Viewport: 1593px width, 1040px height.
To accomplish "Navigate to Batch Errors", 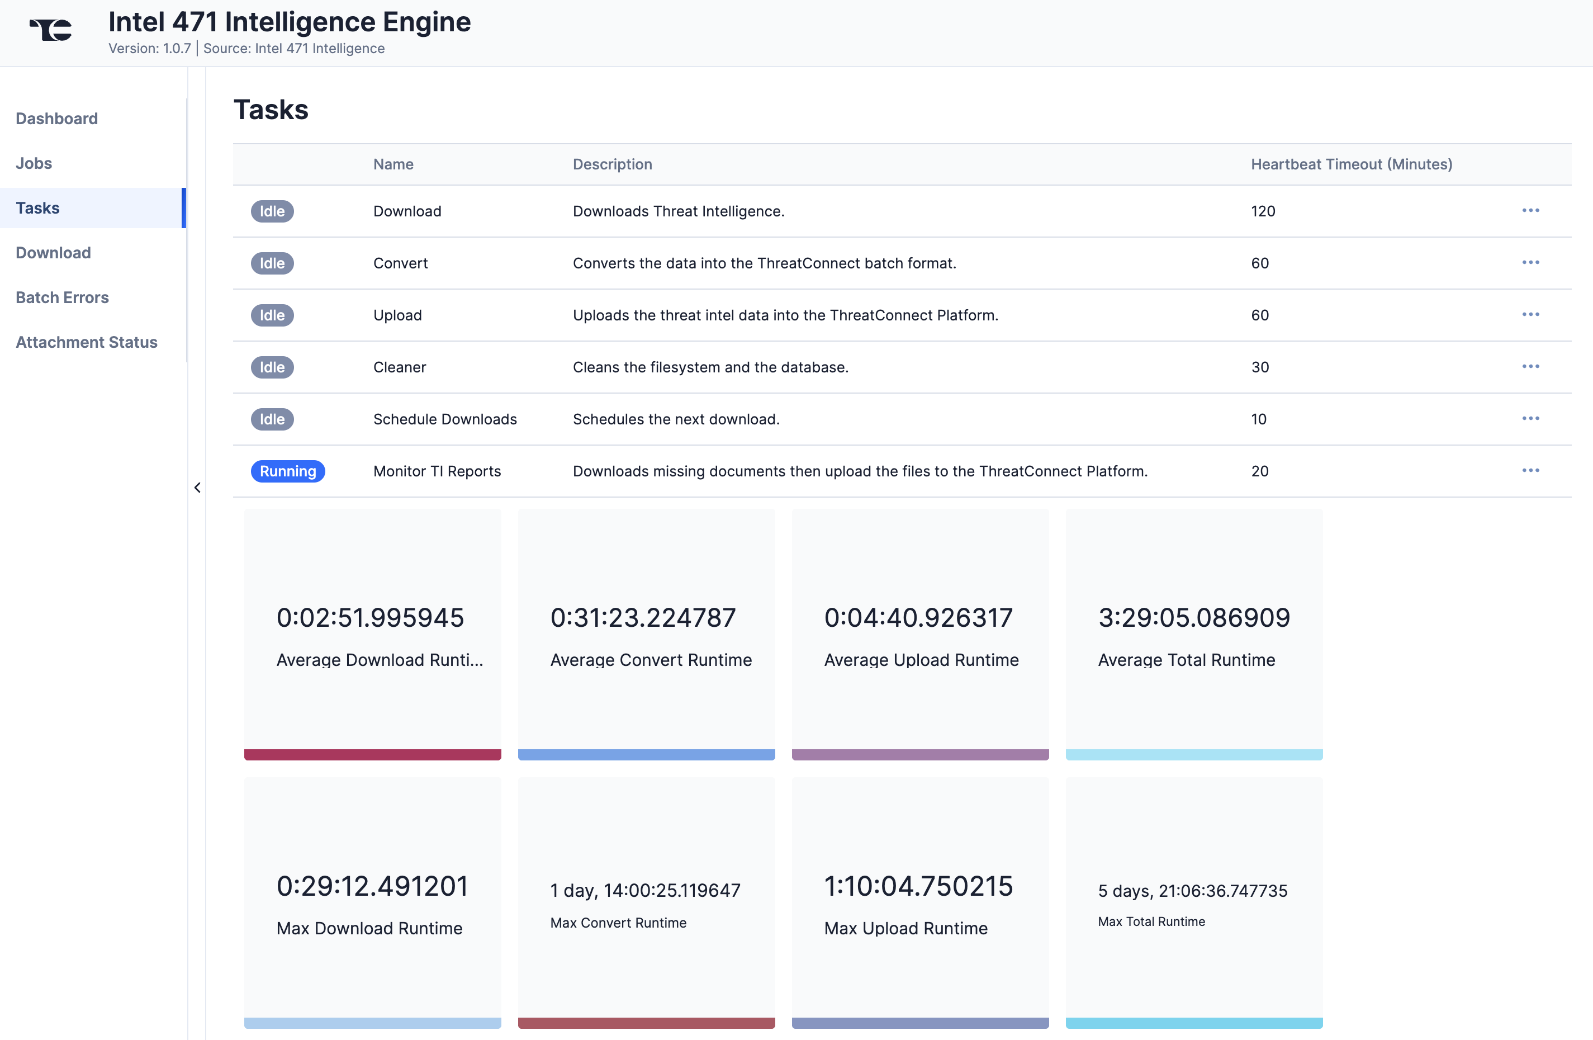I will pyautogui.click(x=62, y=297).
